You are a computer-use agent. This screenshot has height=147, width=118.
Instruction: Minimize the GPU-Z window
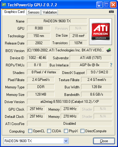99,5
